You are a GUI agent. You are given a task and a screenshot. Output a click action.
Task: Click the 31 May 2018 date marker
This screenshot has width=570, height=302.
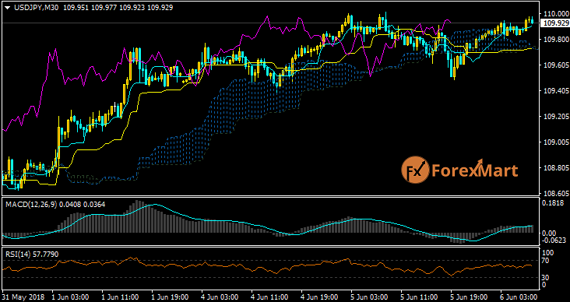point(23,297)
